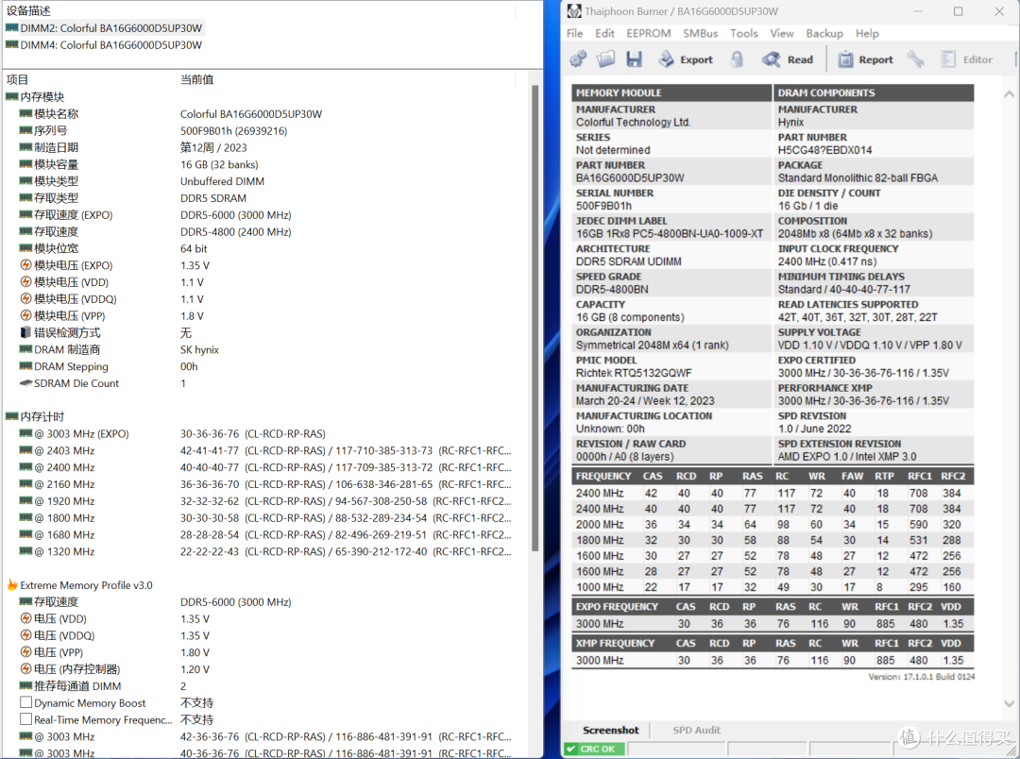Open the EEPROM menu
The image size is (1020, 759).
649,33
